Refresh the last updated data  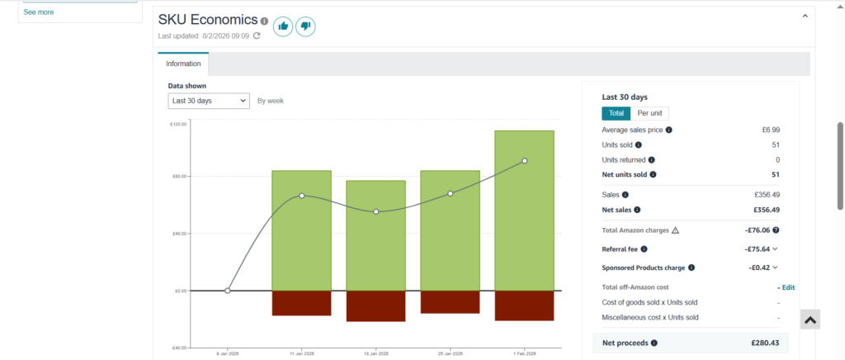click(x=257, y=36)
